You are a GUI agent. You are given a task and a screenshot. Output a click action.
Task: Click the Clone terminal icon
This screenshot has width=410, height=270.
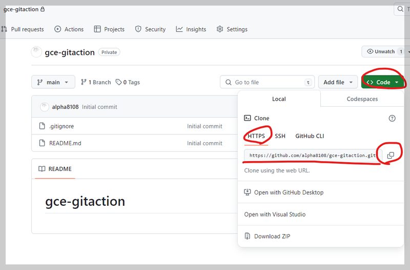(x=247, y=118)
